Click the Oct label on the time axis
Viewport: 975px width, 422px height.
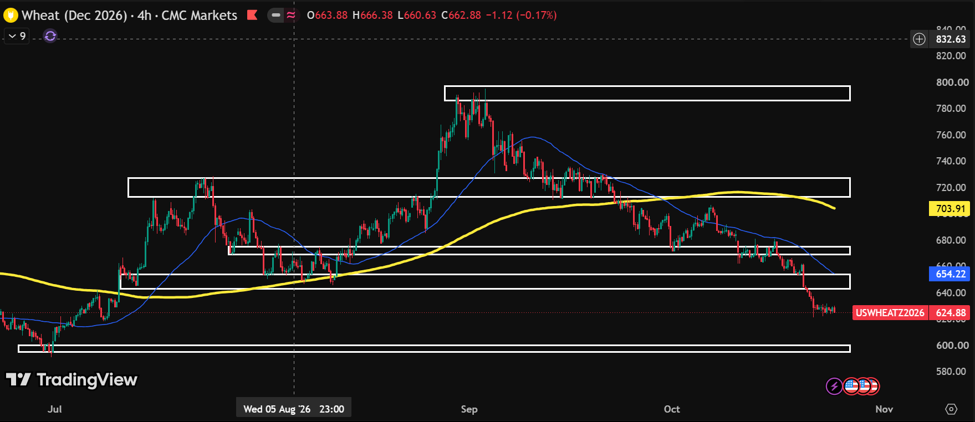point(672,409)
